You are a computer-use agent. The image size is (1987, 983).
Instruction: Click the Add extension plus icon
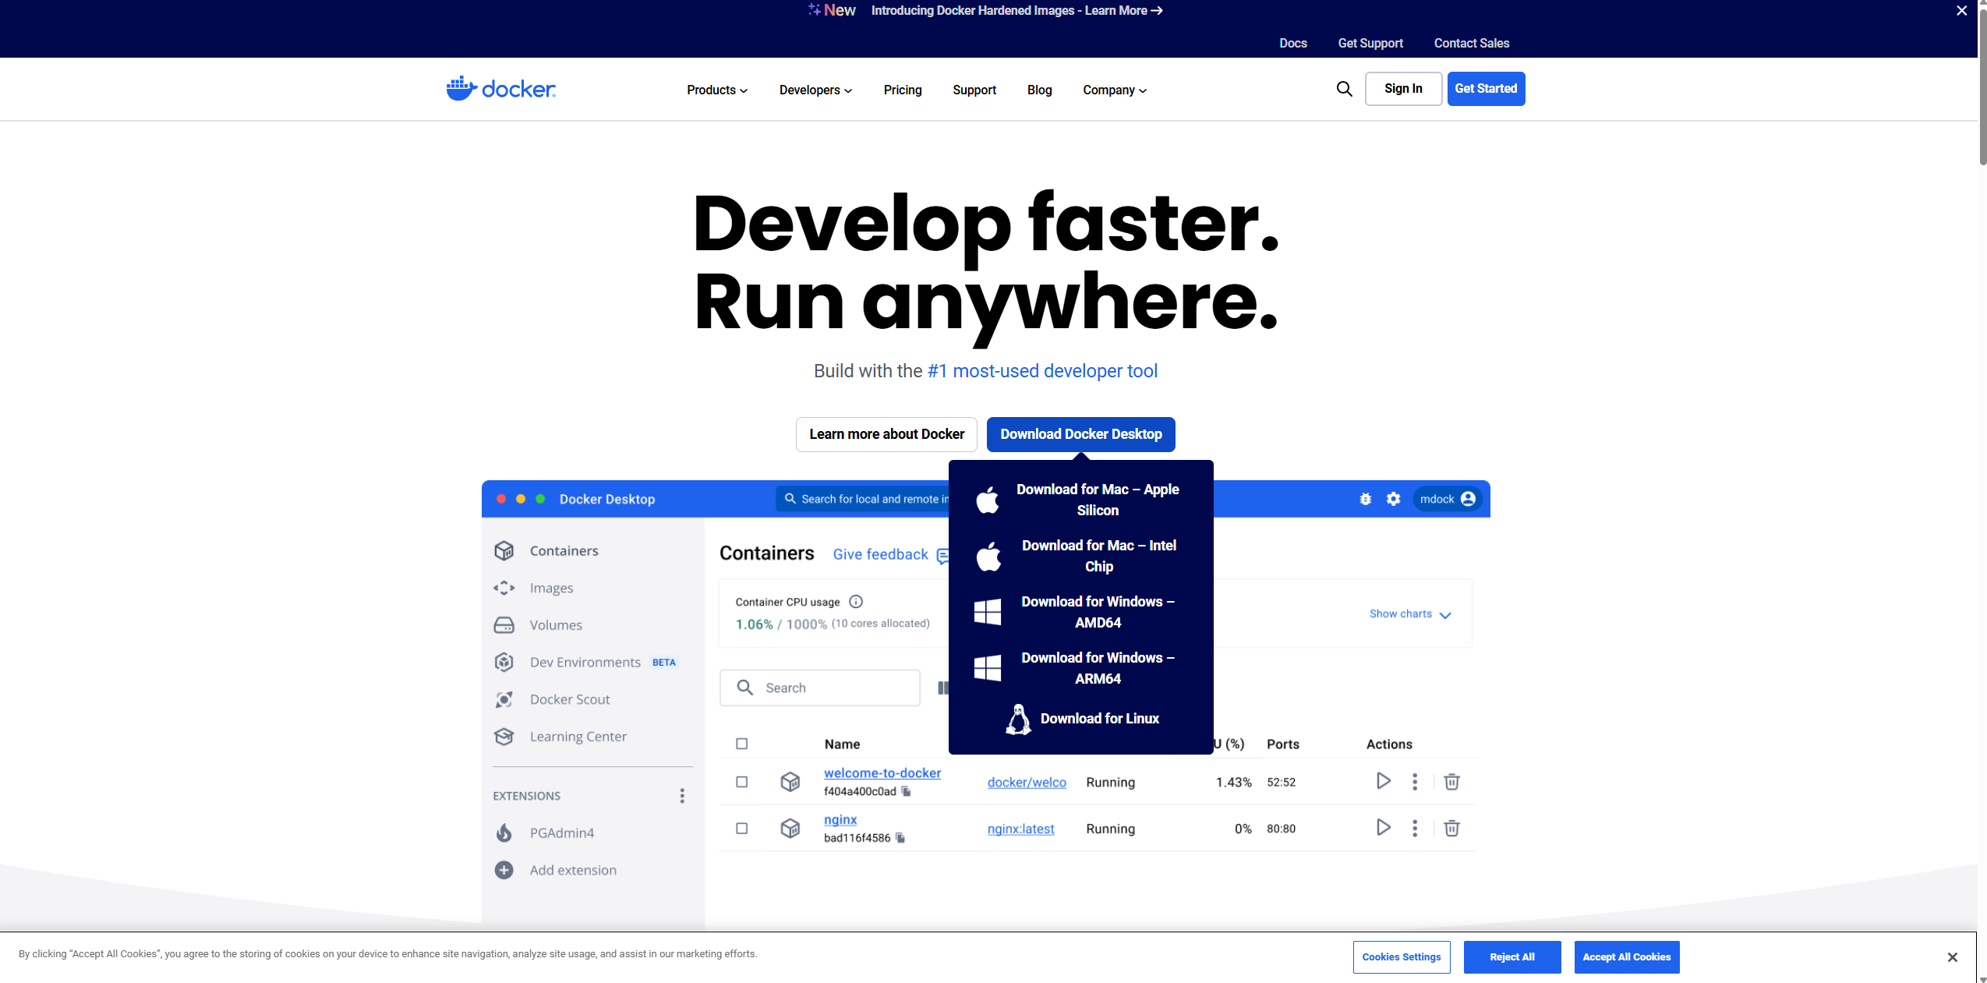point(504,870)
